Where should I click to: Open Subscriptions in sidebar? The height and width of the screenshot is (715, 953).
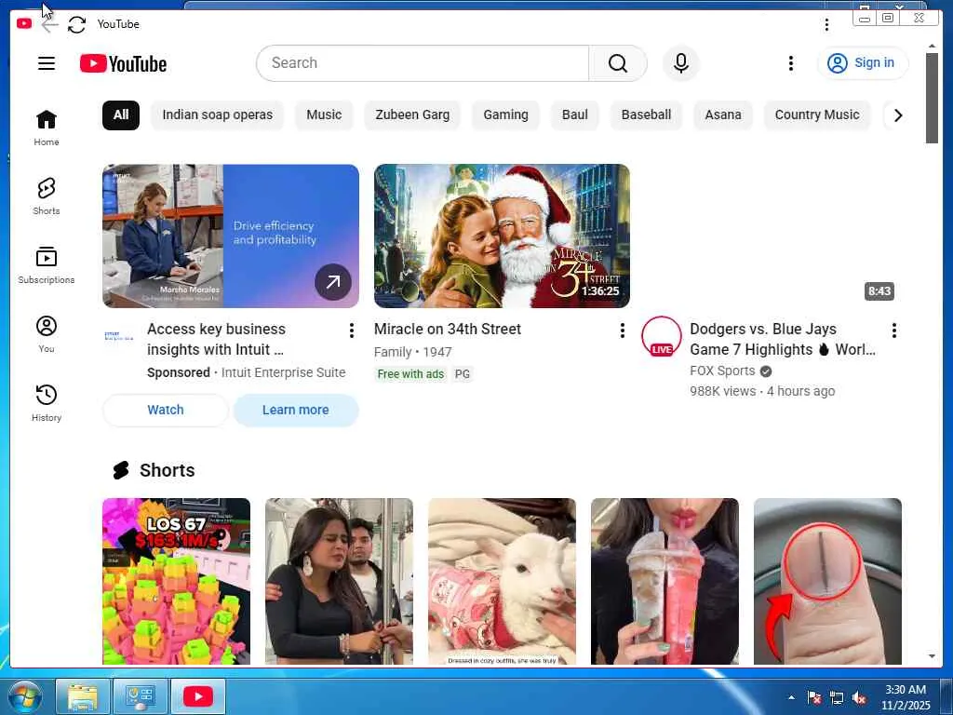(x=47, y=265)
